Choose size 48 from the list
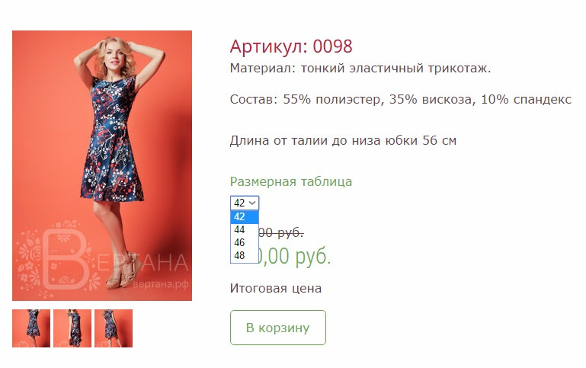Viewport: 586px width, 368px height. 245,255
